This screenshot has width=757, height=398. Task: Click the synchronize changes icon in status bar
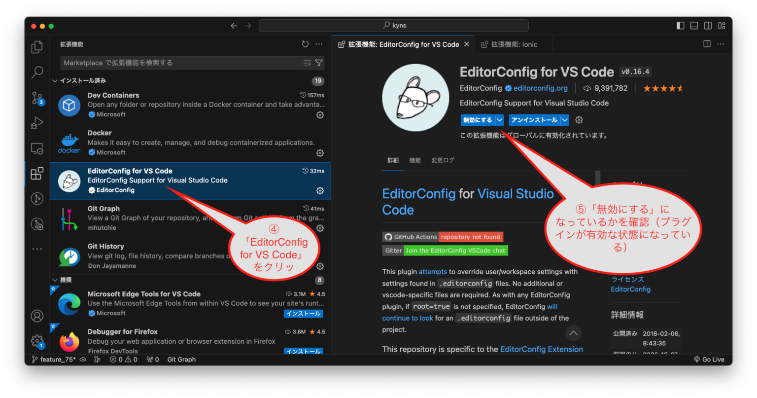pyautogui.click(x=83, y=360)
